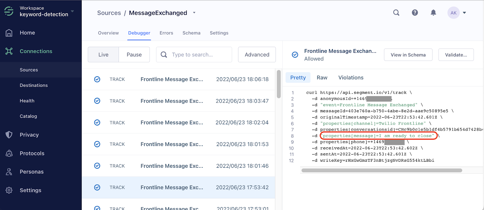The image size is (484, 210).
Task: Open search via magnifier icon in header
Action: [396, 13]
